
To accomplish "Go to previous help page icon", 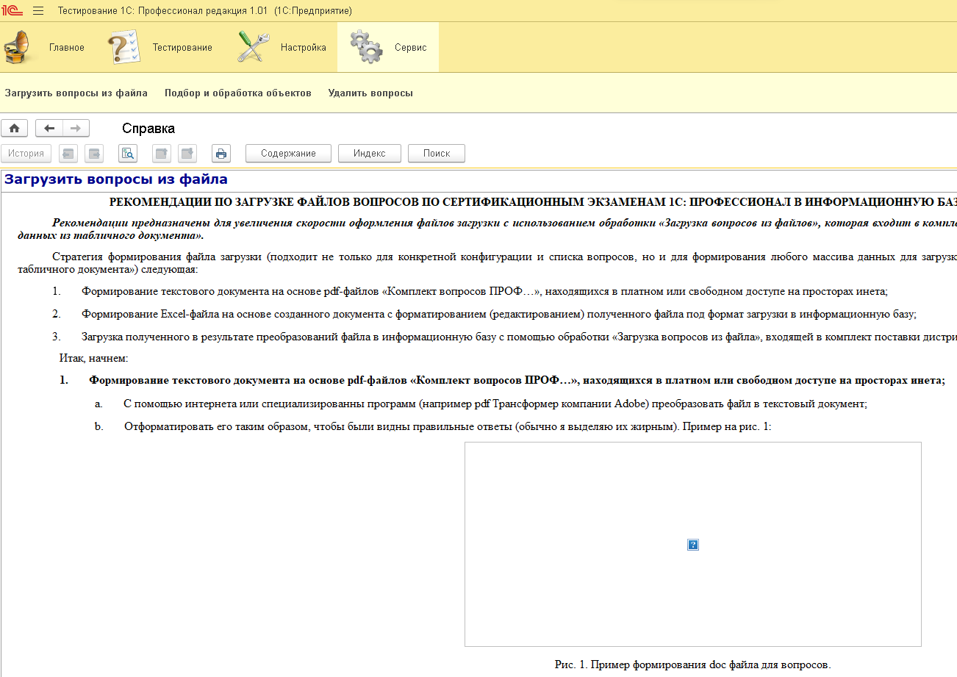I will point(68,154).
